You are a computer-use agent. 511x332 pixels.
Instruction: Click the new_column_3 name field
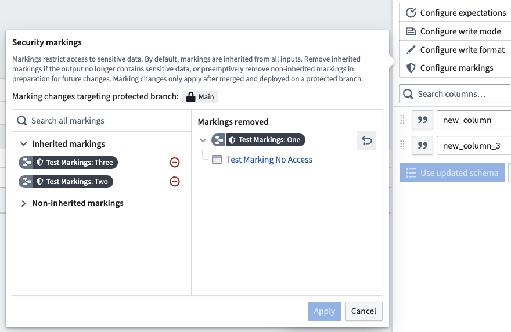point(474,146)
